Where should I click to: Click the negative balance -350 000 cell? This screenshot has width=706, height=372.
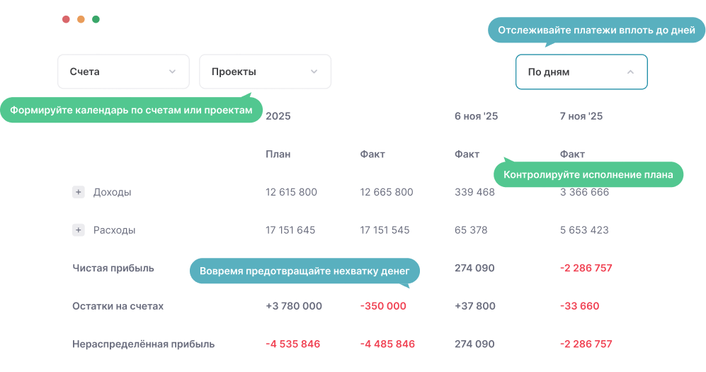coord(383,306)
